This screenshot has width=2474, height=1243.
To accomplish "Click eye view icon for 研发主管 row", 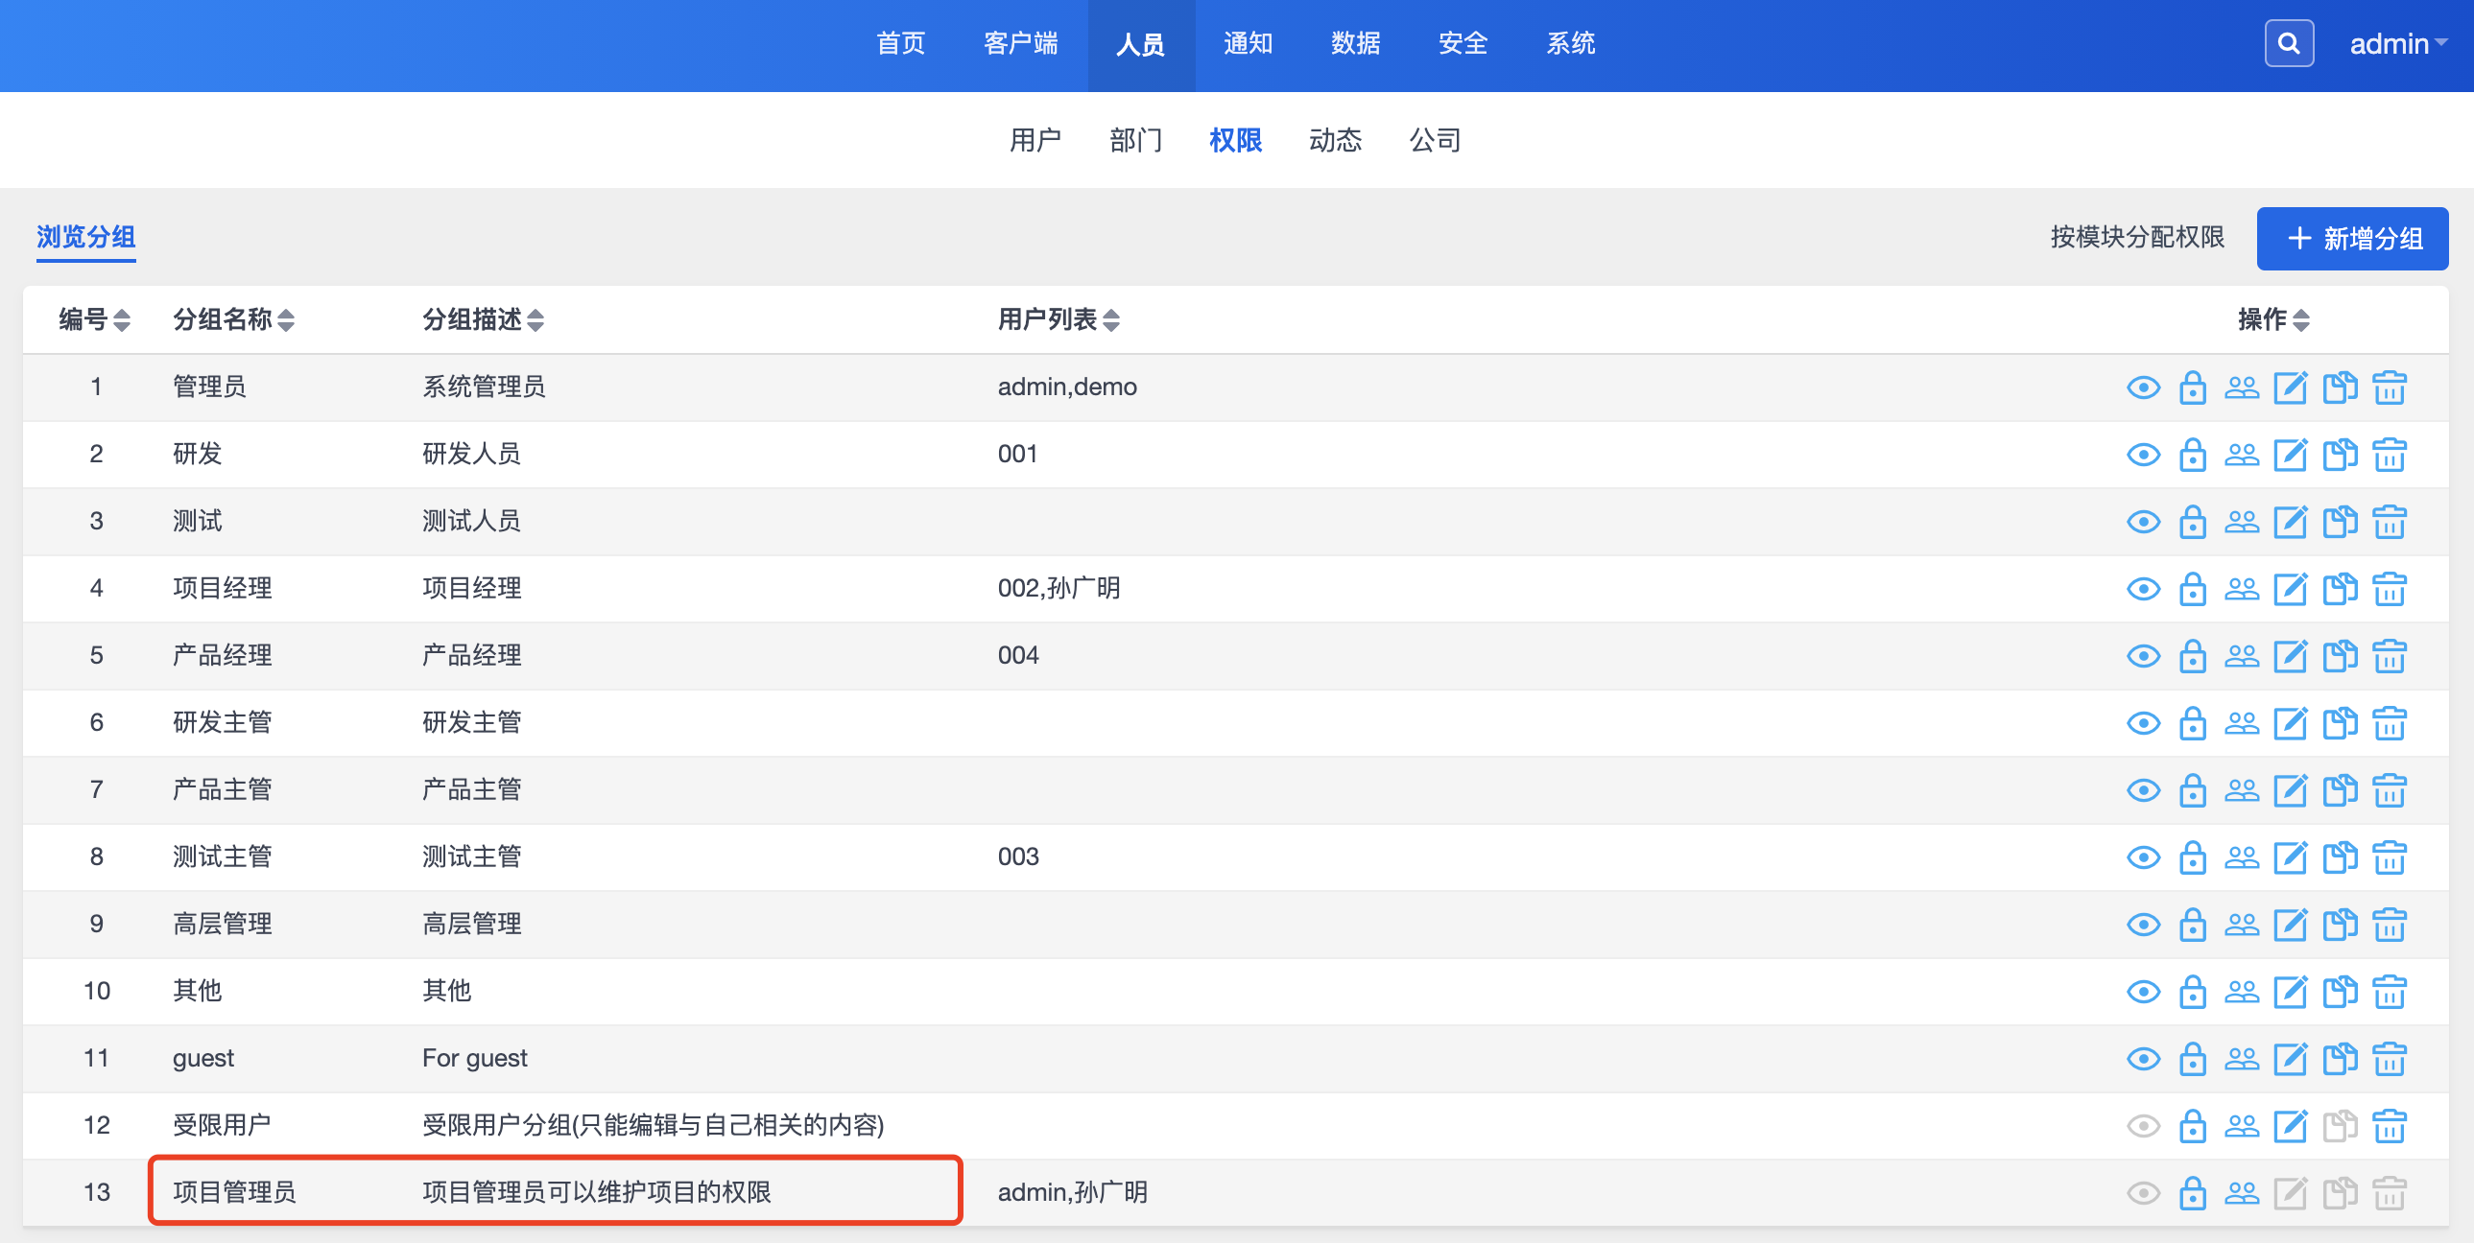I will pyautogui.click(x=2143, y=724).
